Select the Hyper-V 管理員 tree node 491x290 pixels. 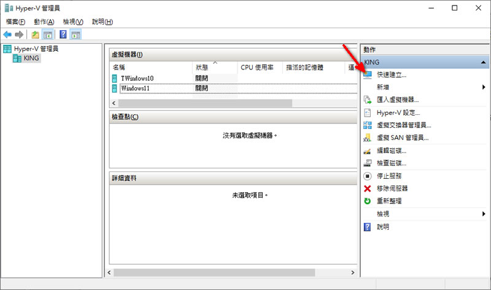coord(36,49)
